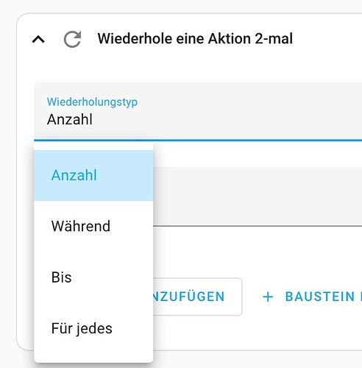This screenshot has height=368, width=362.
Task: Click the circular repeat arrow icon
Action: pos(72,39)
